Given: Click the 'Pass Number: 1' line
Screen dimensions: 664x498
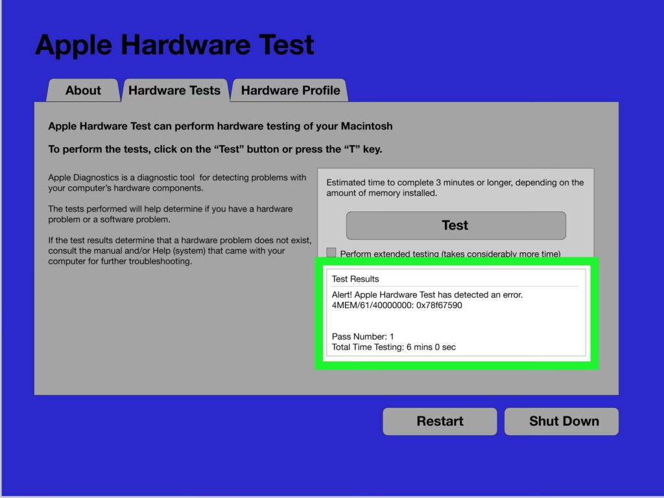Looking at the screenshot, I should point(362,337).
